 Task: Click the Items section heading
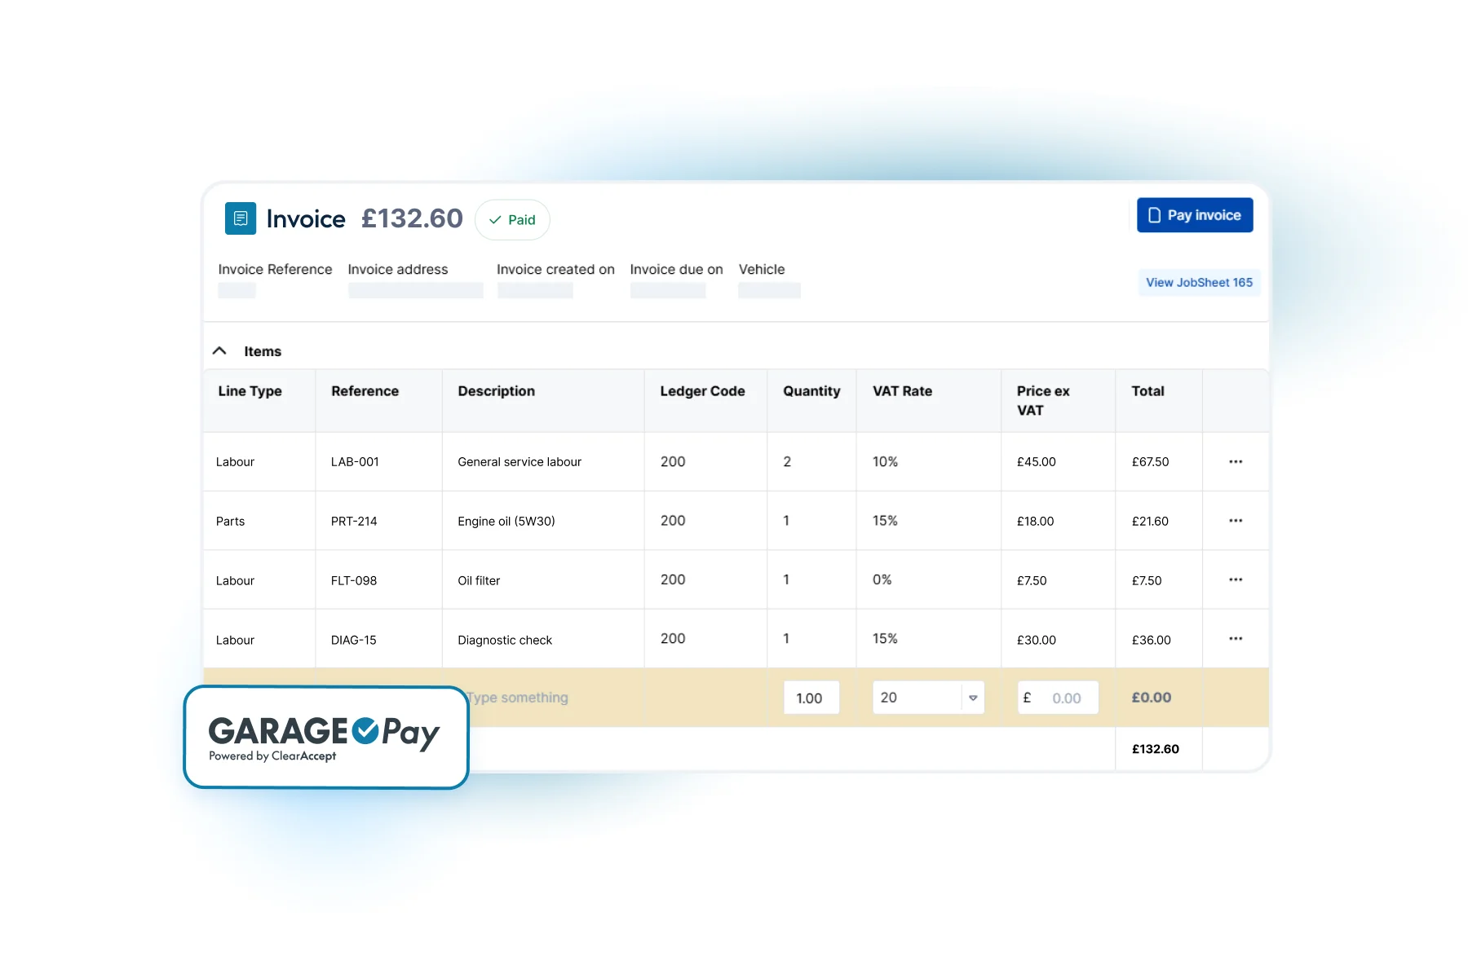263,351
